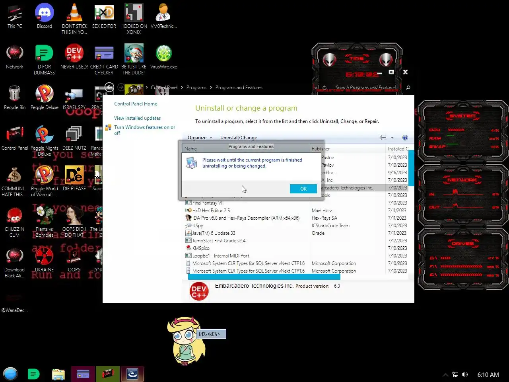Select the IDA Pro v6.8 program row
Screen dimensions: 509x382
297,218
